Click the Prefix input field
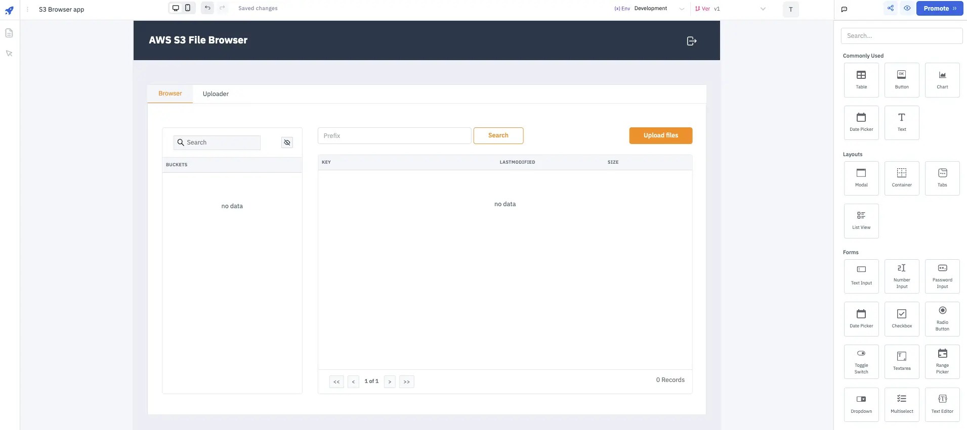Screen dimensions: 967x430 (x=394, y=136)
